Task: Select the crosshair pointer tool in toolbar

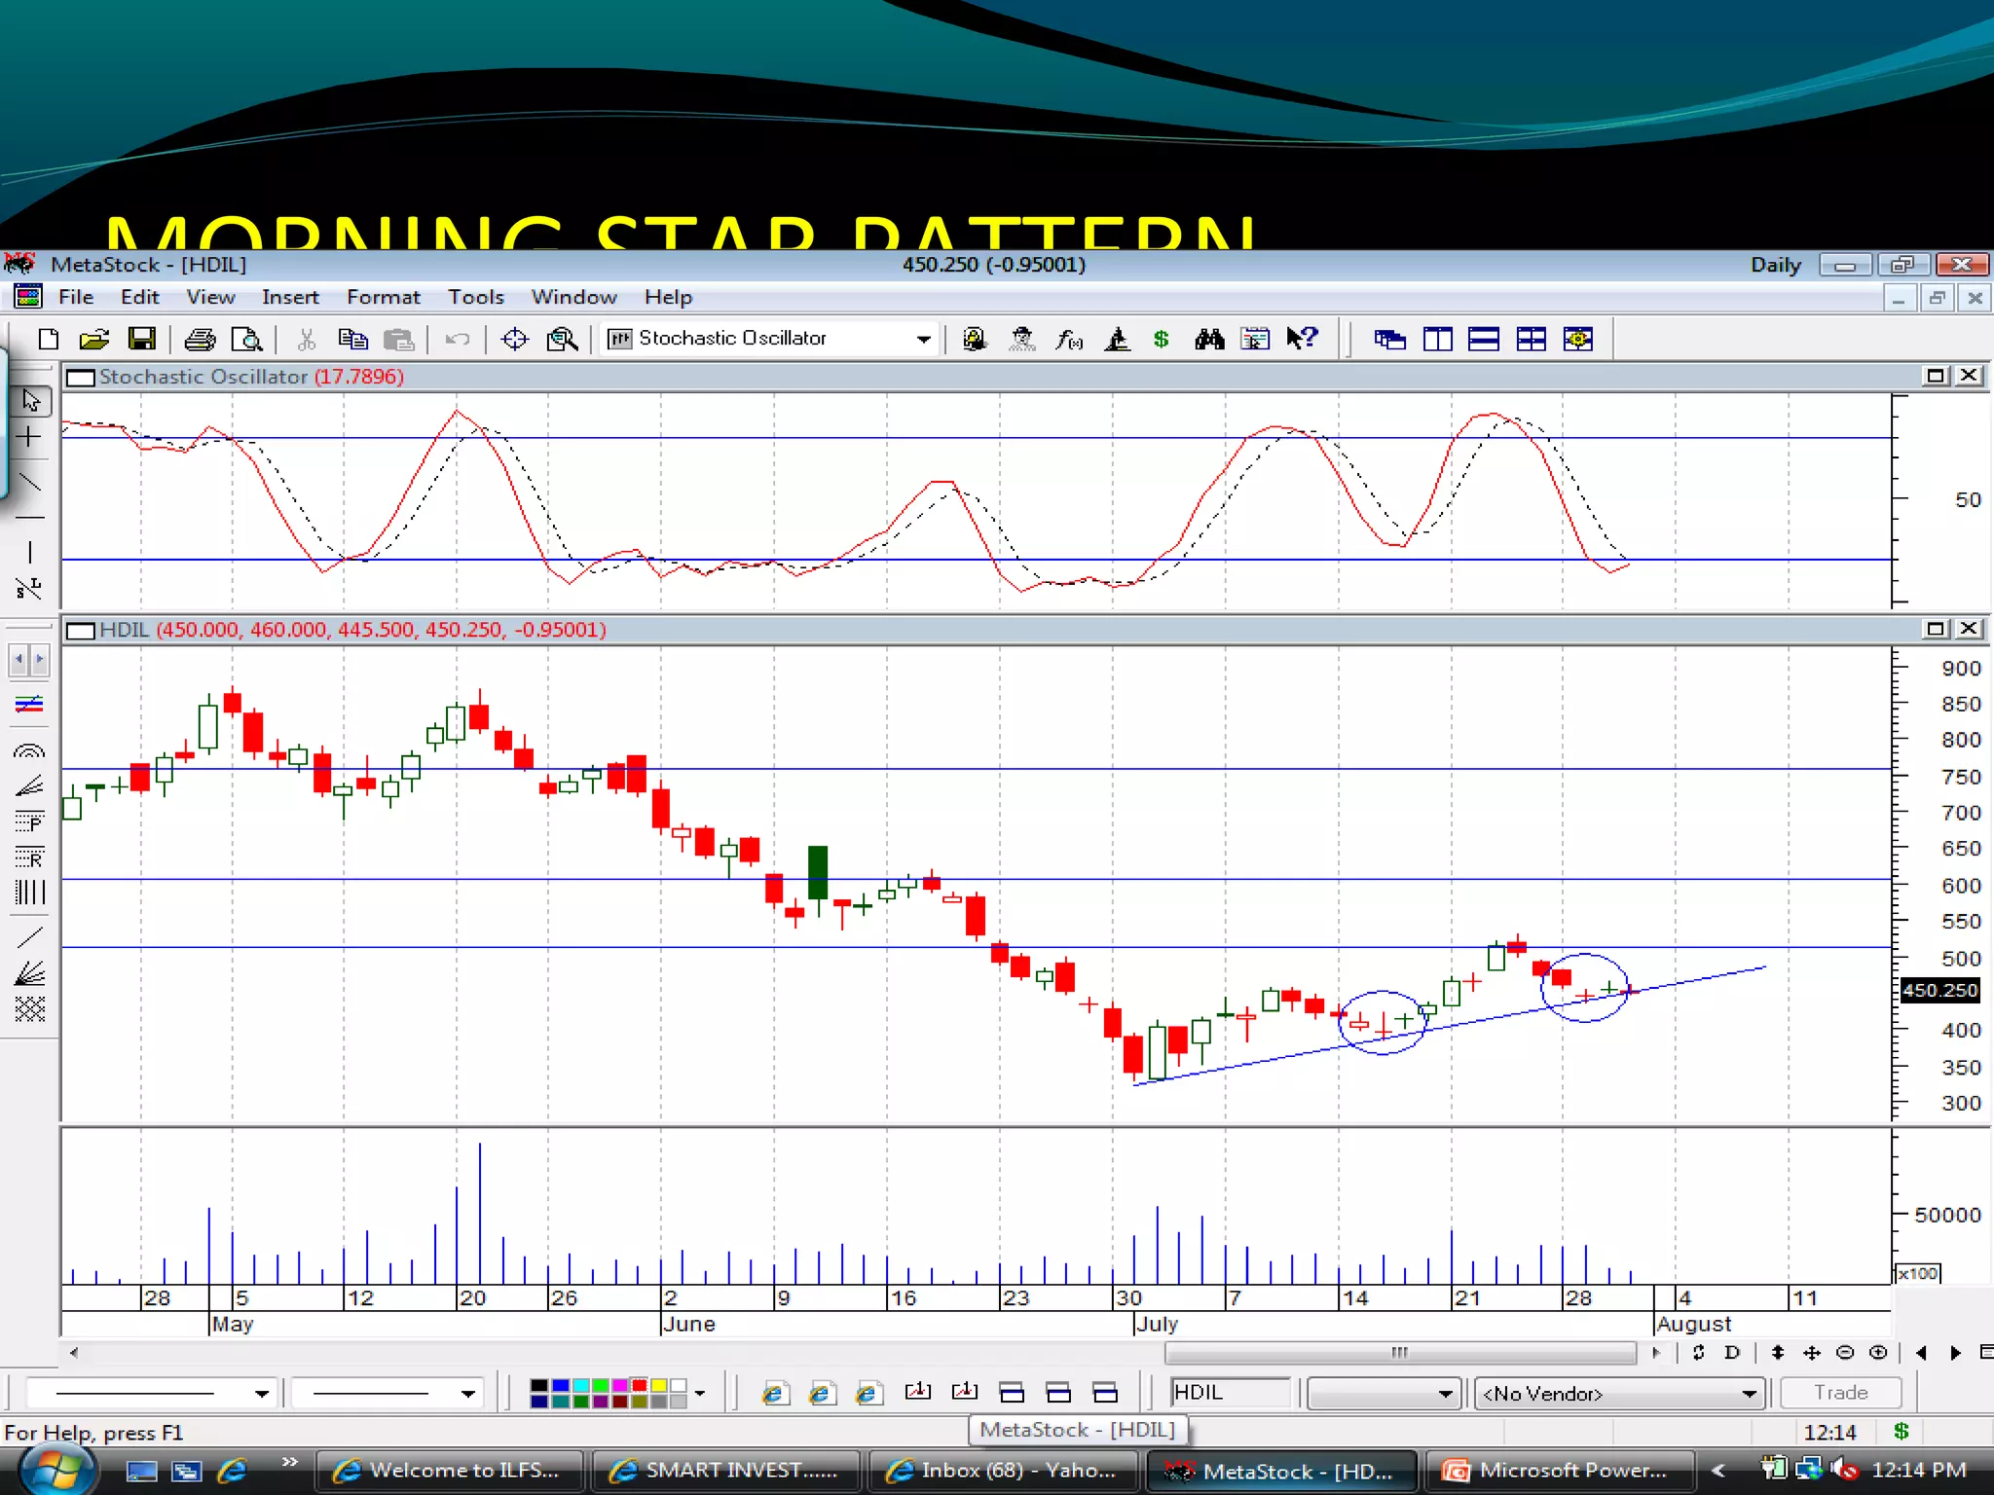Action: 514,339
